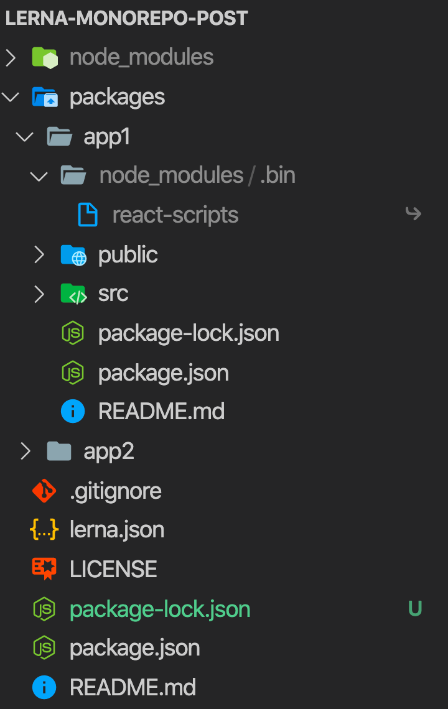Click the yellow braces icon for lerna.json
Image resolution: width=448 pixels, height=709 pixels.
coord(44,529)
